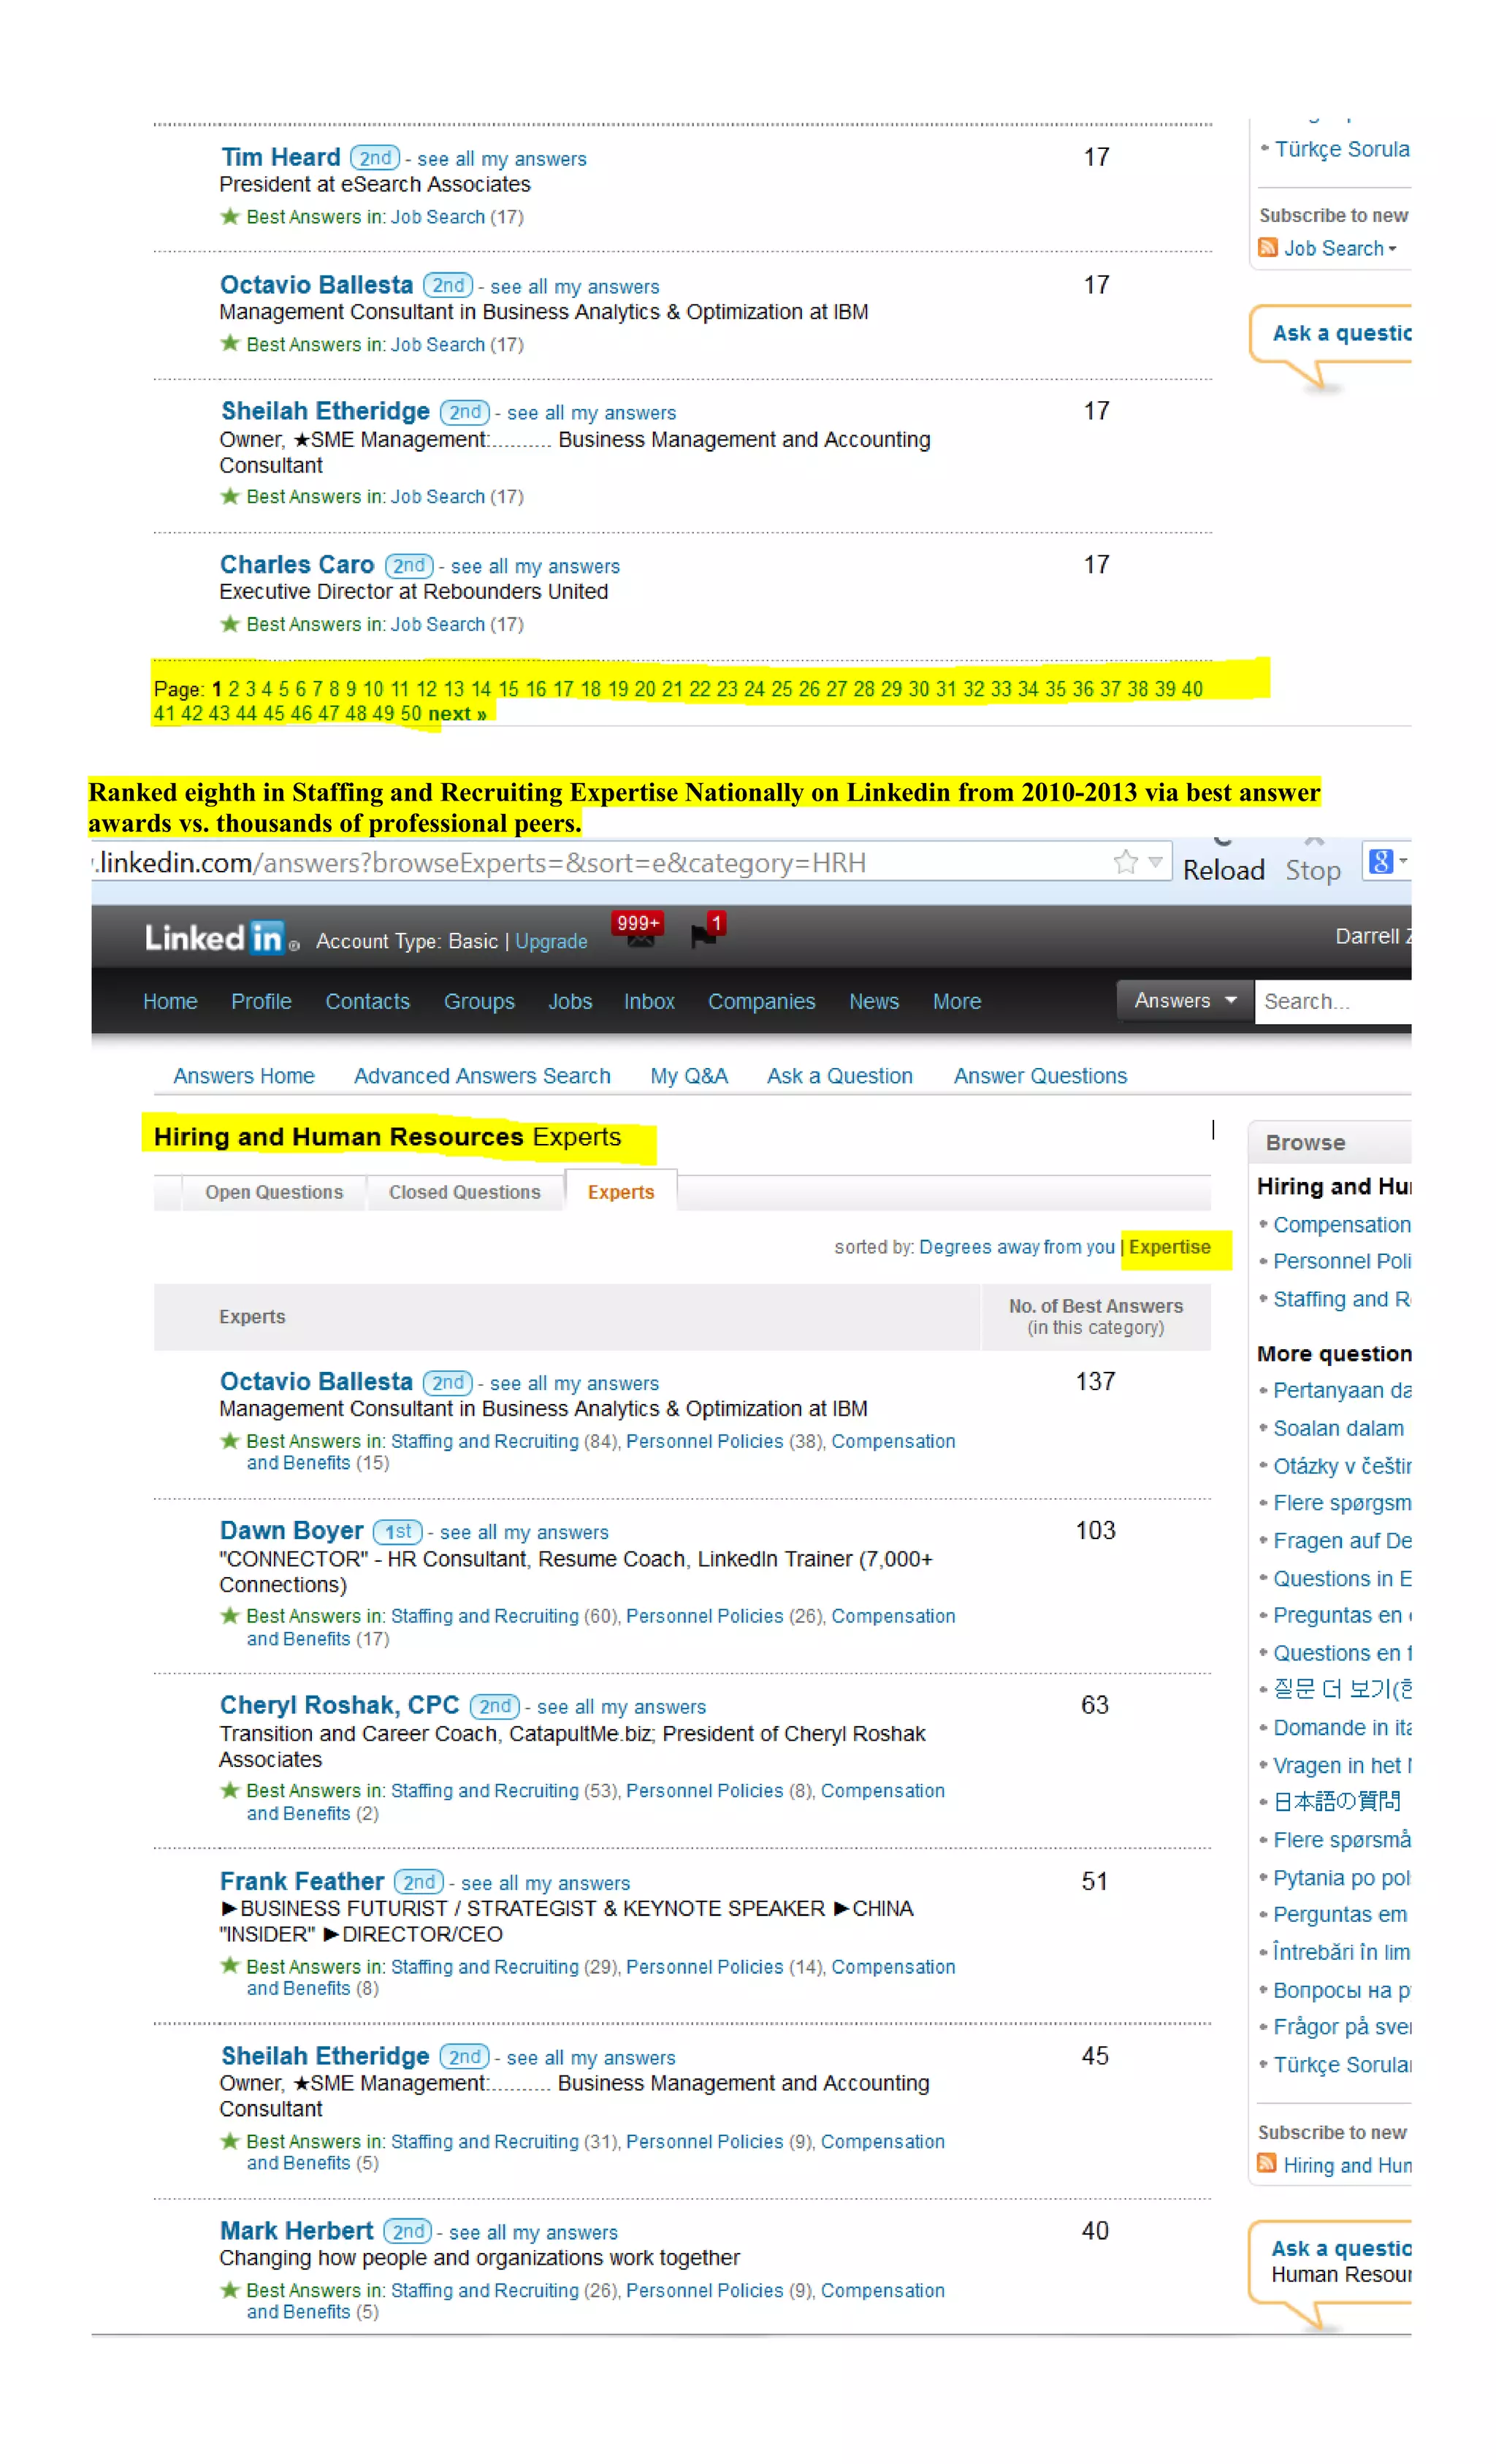The width and height of the screenshot is (1496, 2464).
Task: Click the Stop browser button
Action: coord(1313,869)
